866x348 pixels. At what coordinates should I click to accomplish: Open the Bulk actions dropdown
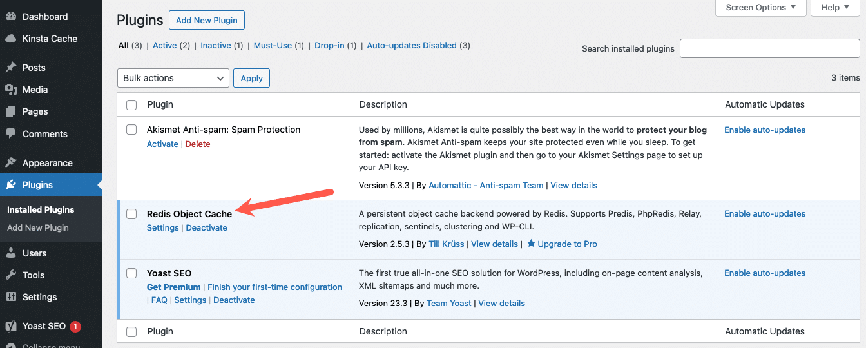point(173,78)
